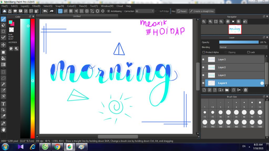Enable the Lock checkbox
The width and height of the screenshot is (269, 151).
click(x=248, y=52)
